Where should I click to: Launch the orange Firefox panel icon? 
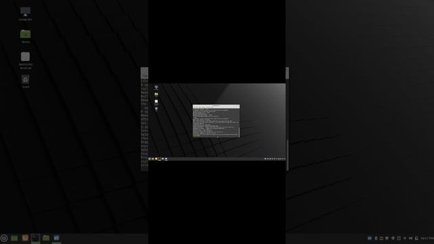[x=25, y=238]
